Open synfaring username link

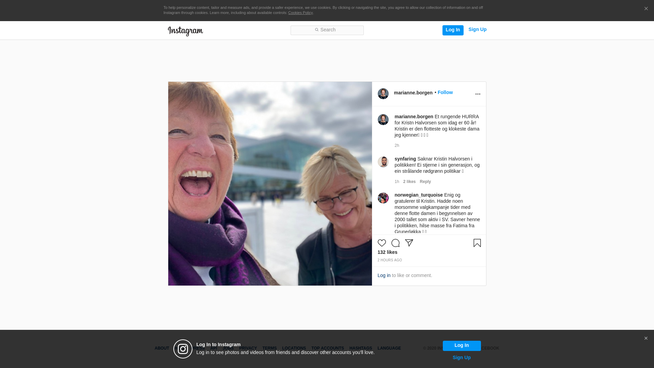coord(405,159)
